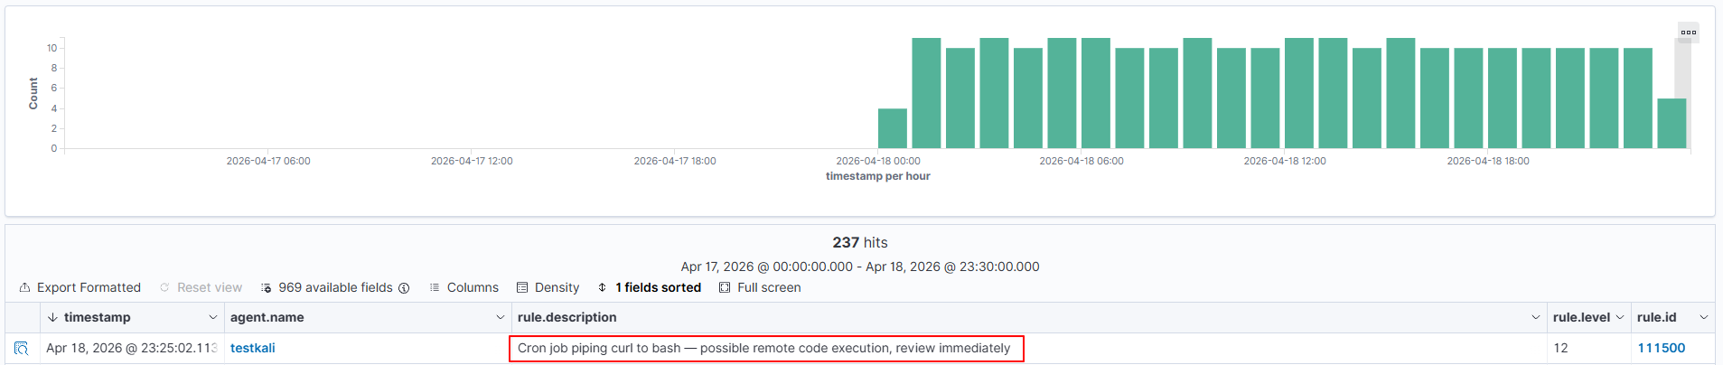The width and height of the screenshot is (1723, 365).
Task: Expand rule.description column header menu
Action: coord(1535,317)
